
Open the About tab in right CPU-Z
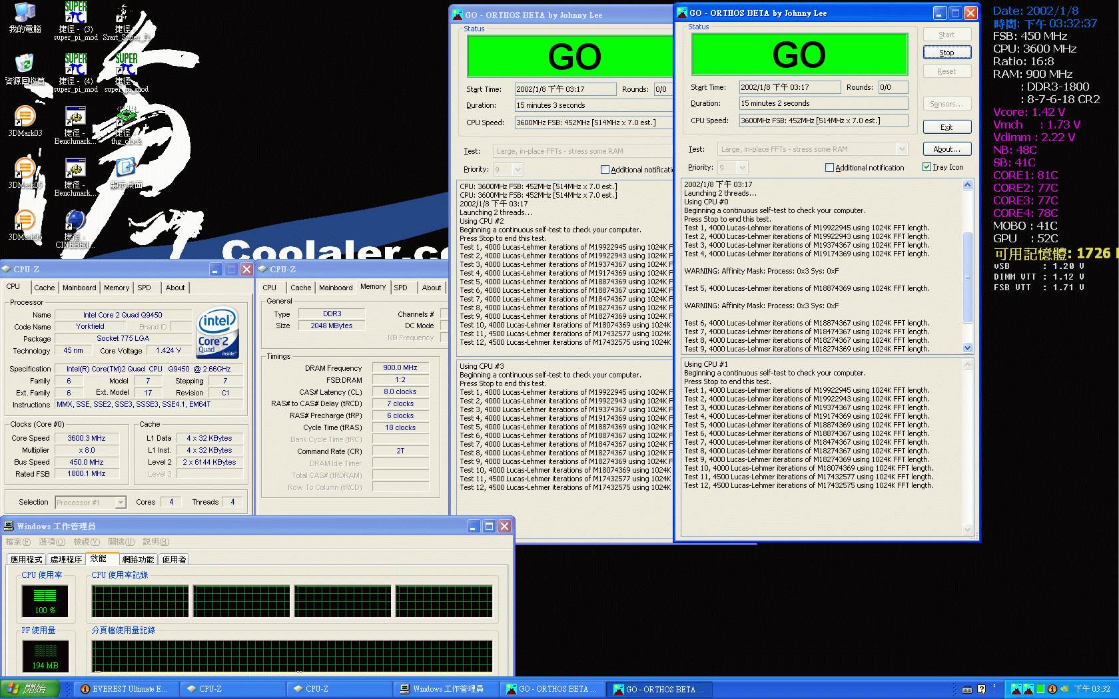(432, 288)
